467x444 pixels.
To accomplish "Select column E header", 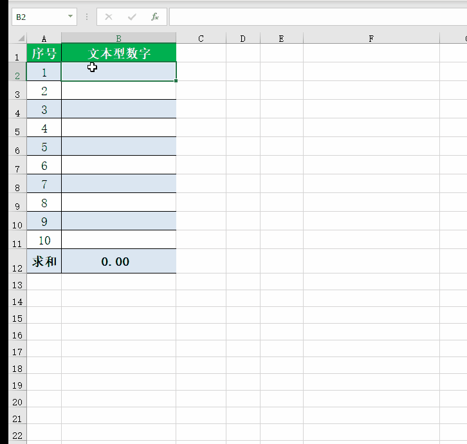I will click(x=282, y=38).
